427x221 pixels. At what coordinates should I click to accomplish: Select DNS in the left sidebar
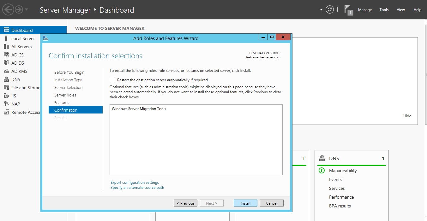click(16, 79)
